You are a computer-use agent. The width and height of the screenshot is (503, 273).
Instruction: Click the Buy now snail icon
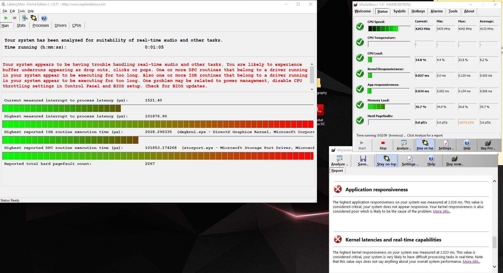click(x=455, y=161)
